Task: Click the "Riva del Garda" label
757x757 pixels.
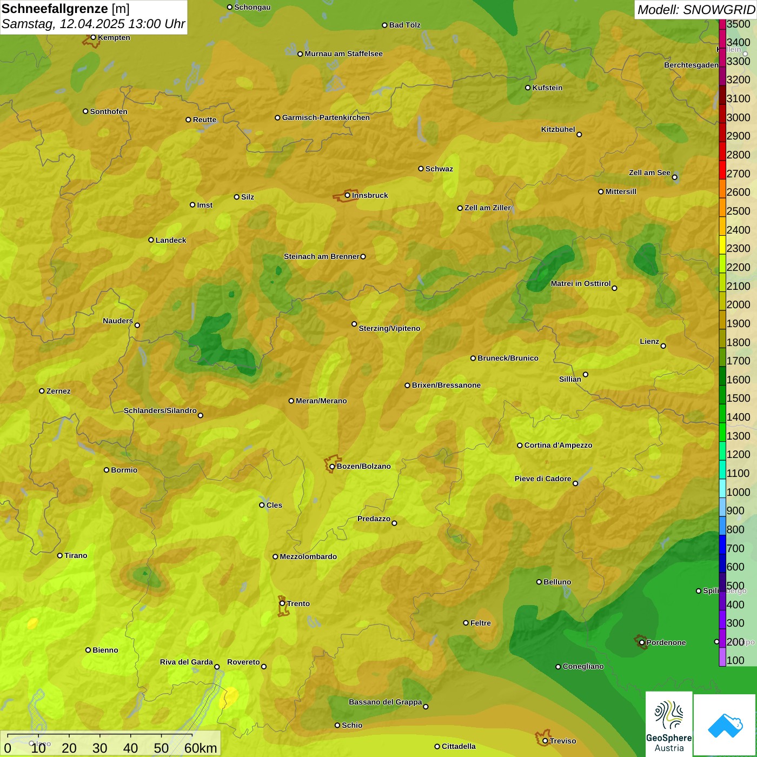Action: pyautogui.click(x=187, y=662)
